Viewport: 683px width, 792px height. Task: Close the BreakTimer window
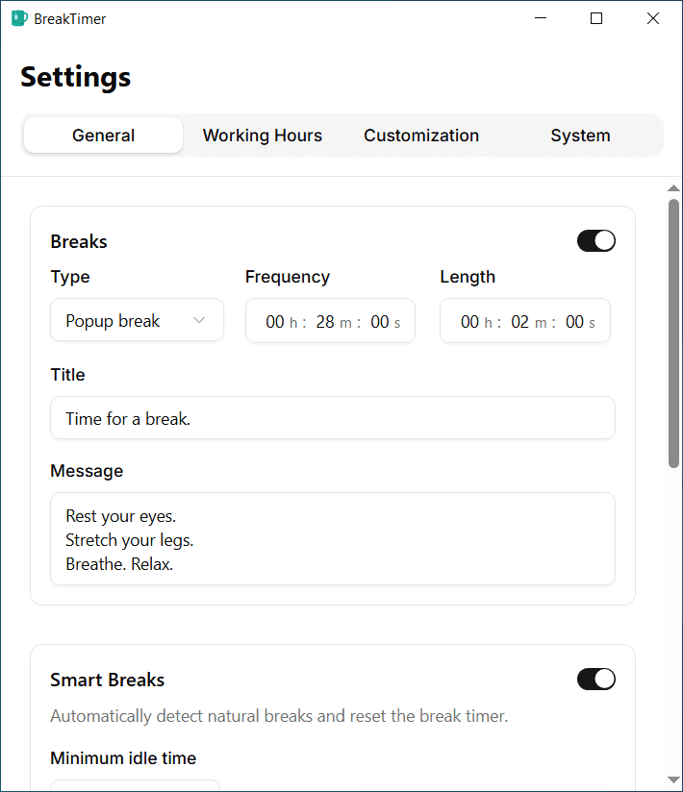[653, 18]
